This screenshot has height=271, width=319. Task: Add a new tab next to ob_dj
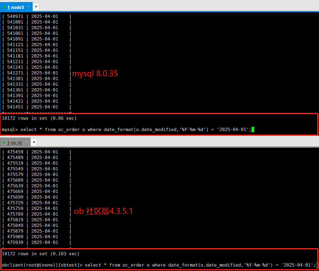34,142
